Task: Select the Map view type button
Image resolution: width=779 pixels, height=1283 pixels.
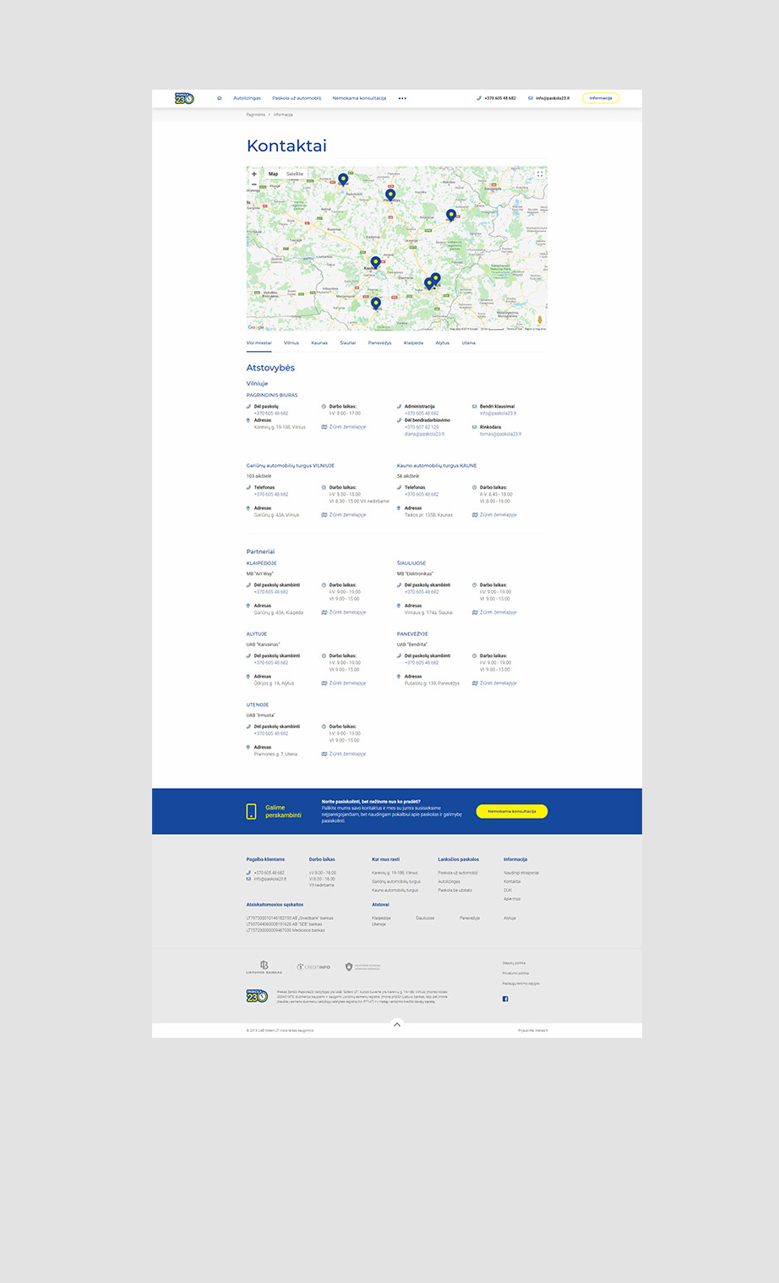Action: click(273, 174)
